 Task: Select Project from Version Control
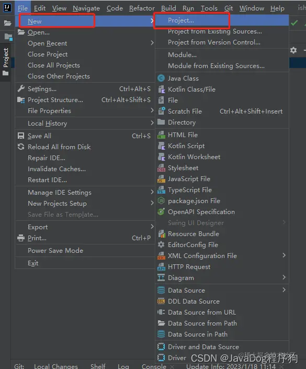pyautogui.click(x=214, y=42)
